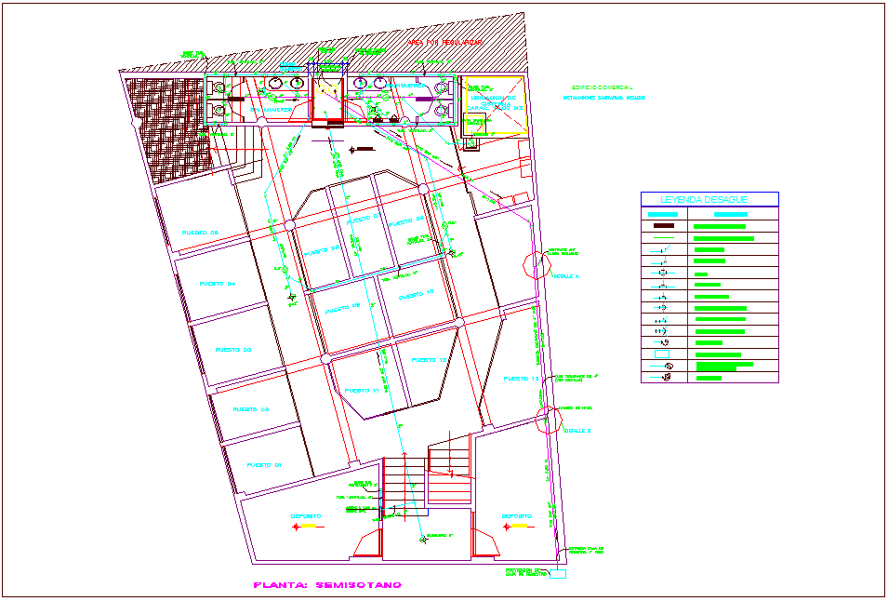Select the yellow highlight bar beside left DEPOSITO
The width and height of the screenshot is (888, 601).
[x=310, y=525]
